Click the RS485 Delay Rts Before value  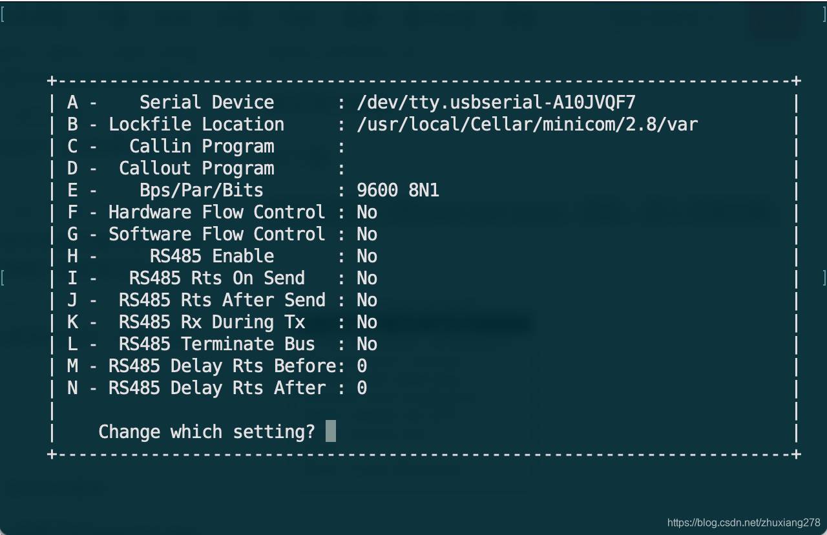pyautogui.click(x=362, y=366)
